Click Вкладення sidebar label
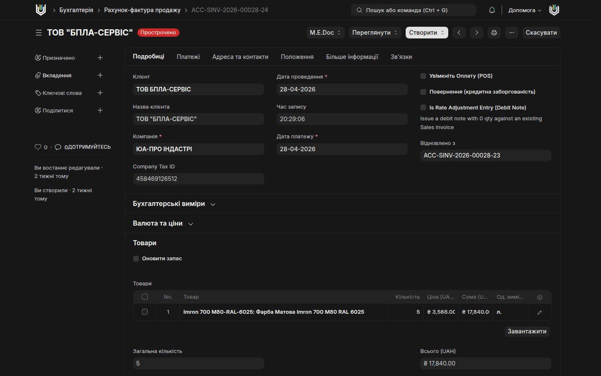Screen dimensions: 601x376 [57, 75]
